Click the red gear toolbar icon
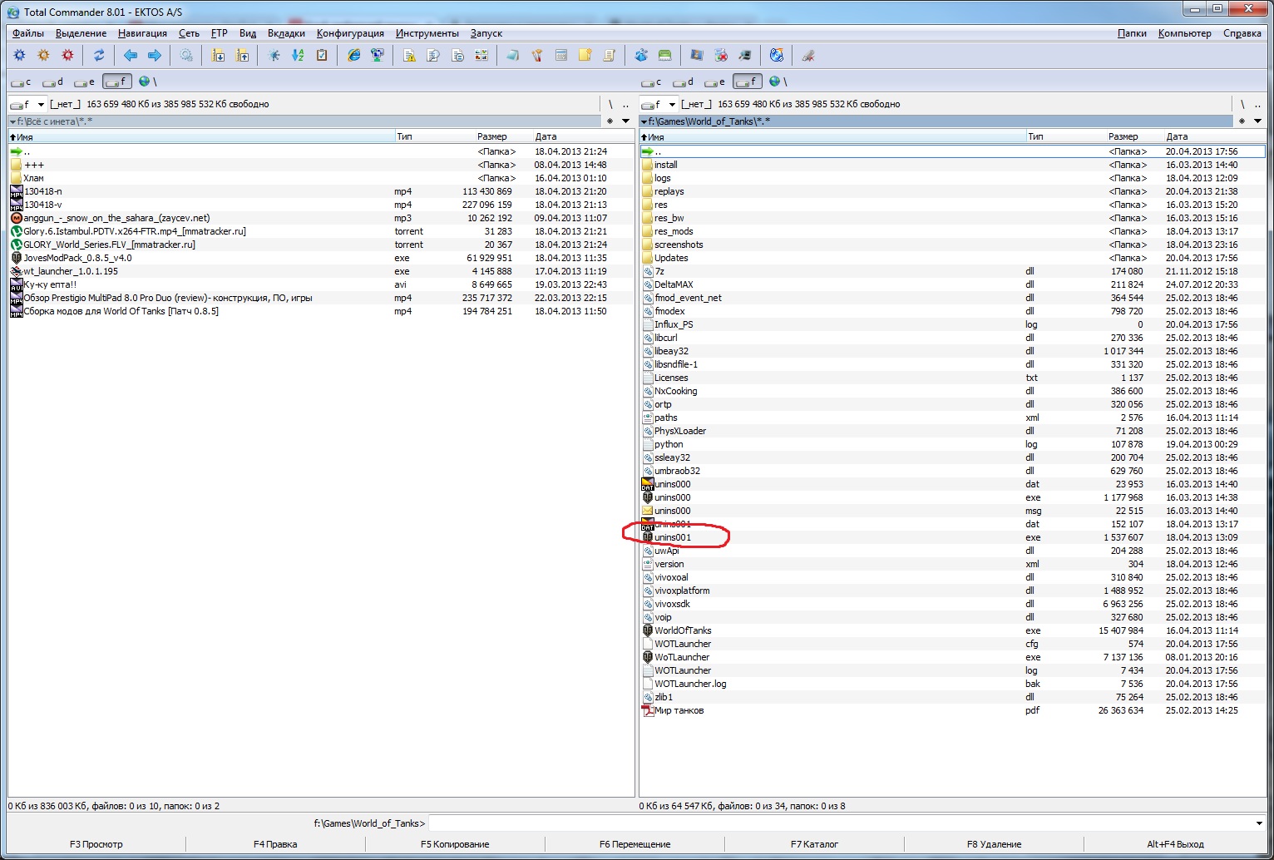The height and width of the screenshot is (860, 1274). point(68,55)
